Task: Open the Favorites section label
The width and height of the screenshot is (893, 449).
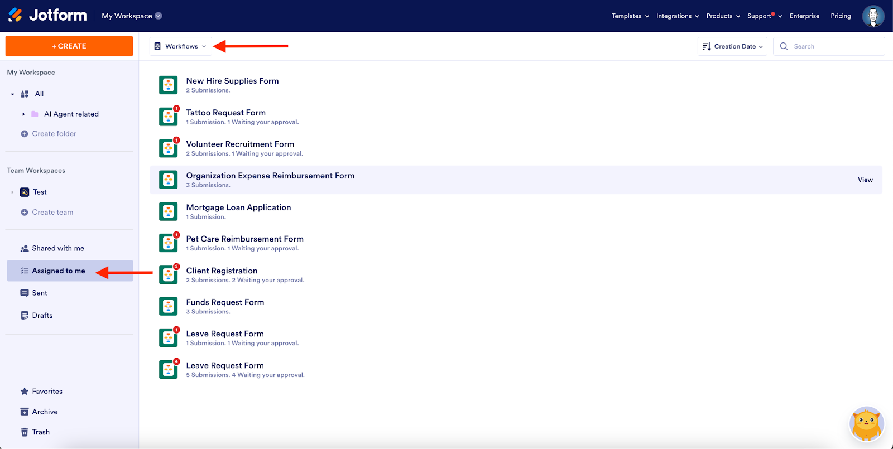Action: point(47,392)
